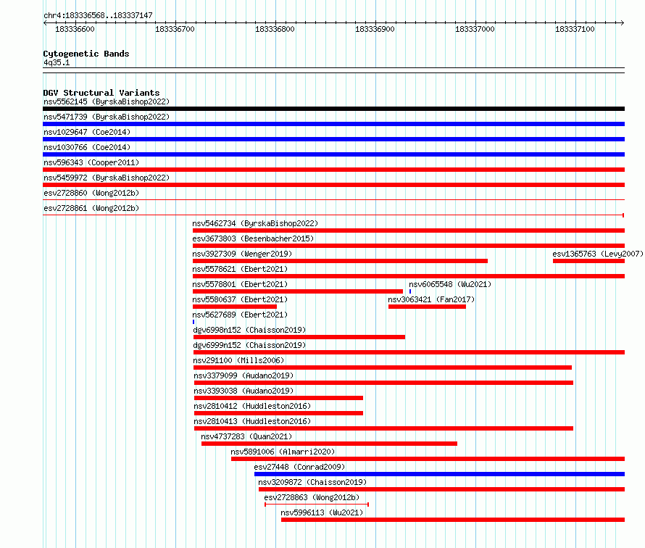The image size is (645, 548).
Task: Open nsv3379099 (Audano2019) variant
Action: tap(244, 375)
